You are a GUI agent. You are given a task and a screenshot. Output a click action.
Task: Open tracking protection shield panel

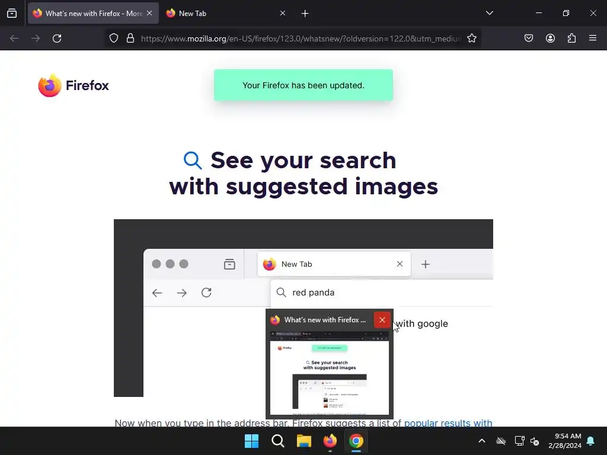pyautogui.click(x=113, y=39)
